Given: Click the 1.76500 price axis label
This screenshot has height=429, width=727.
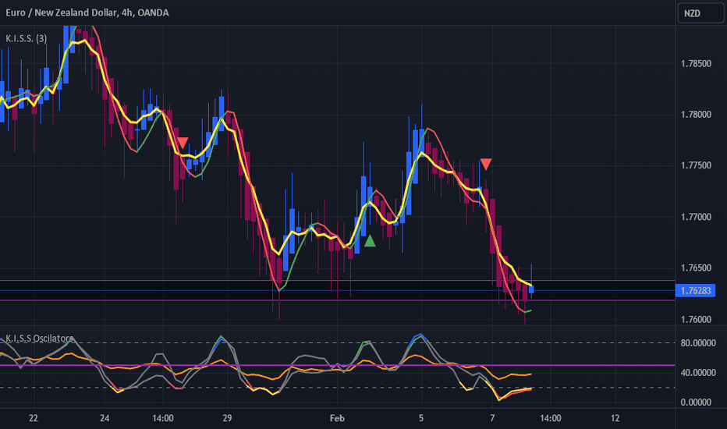Looking at the screenshot, I should [x=696, y=268].
